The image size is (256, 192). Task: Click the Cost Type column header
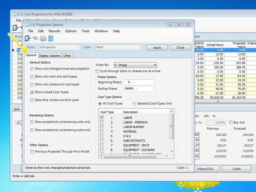click(x=107, y=112)
